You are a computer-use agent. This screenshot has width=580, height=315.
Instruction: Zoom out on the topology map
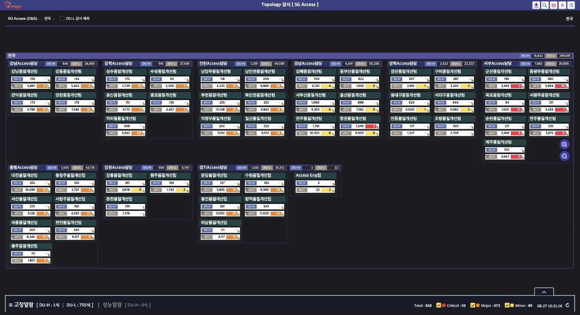(564, 156)
